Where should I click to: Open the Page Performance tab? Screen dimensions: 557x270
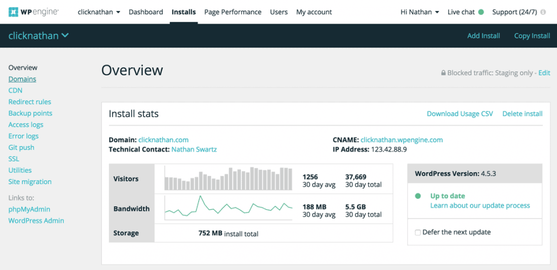point(233,12)
